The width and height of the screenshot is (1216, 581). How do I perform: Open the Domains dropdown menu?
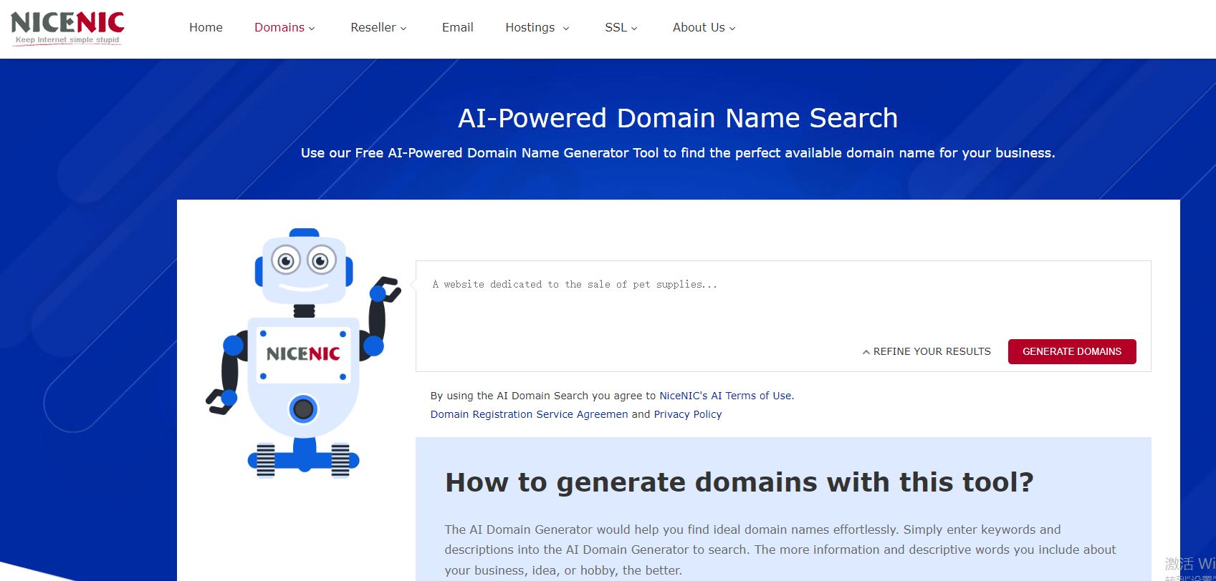pyautogui.click(x=284, y=27)
